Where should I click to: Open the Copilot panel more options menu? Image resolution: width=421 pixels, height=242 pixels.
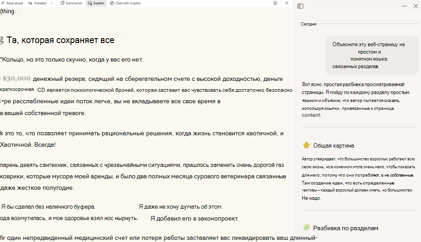(404, 6)
